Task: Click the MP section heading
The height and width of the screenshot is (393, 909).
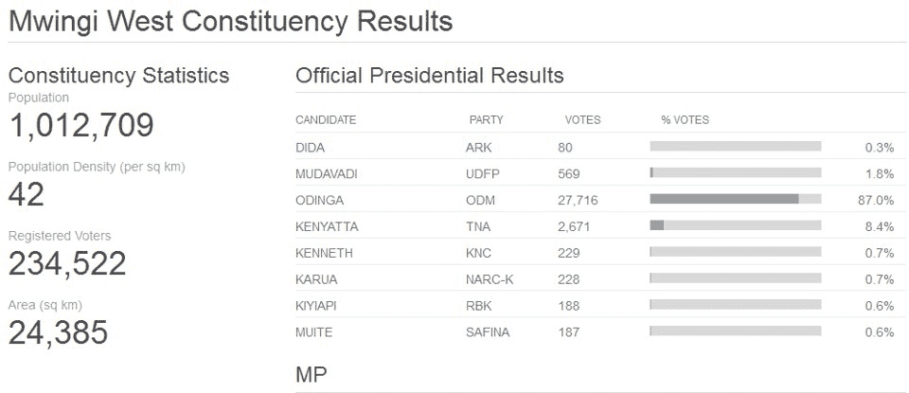Action: pos(312,375)
